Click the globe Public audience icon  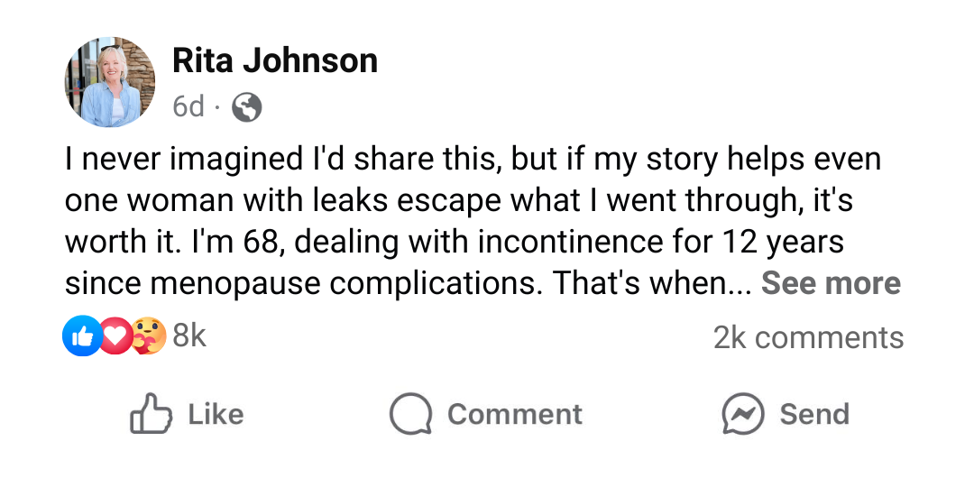247,108
